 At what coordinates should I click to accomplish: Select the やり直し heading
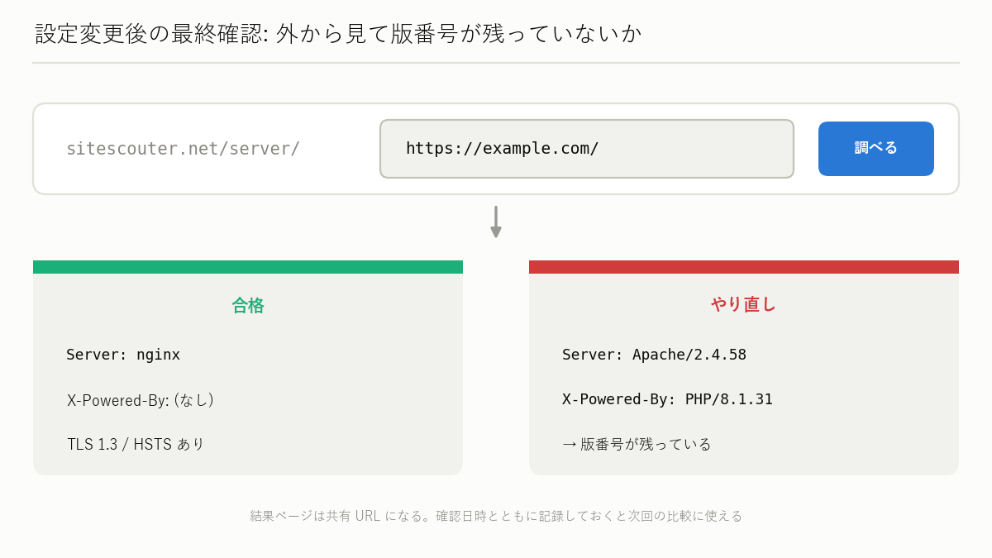744,304
